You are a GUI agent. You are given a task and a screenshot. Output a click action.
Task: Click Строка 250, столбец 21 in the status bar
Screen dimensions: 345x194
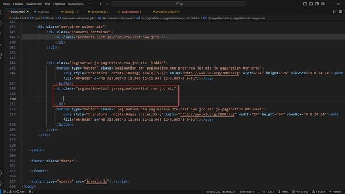[220, 192]
